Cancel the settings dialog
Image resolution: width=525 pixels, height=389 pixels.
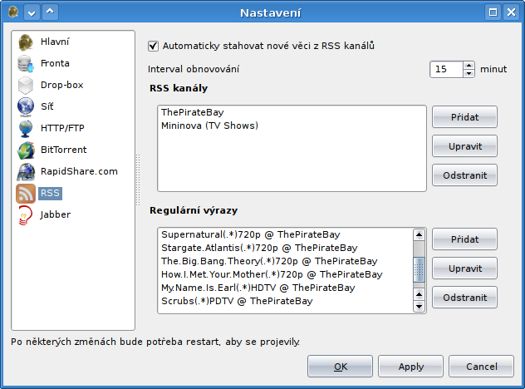point(482,367)
